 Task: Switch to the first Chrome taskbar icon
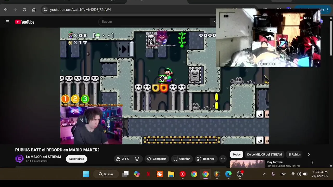[194, 174]
